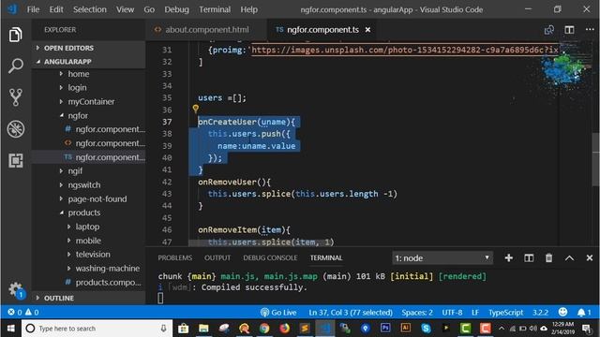Collapse the products folder

click(x=83, y=212)
